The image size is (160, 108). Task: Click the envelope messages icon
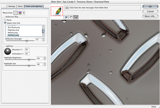pos(67,8)
